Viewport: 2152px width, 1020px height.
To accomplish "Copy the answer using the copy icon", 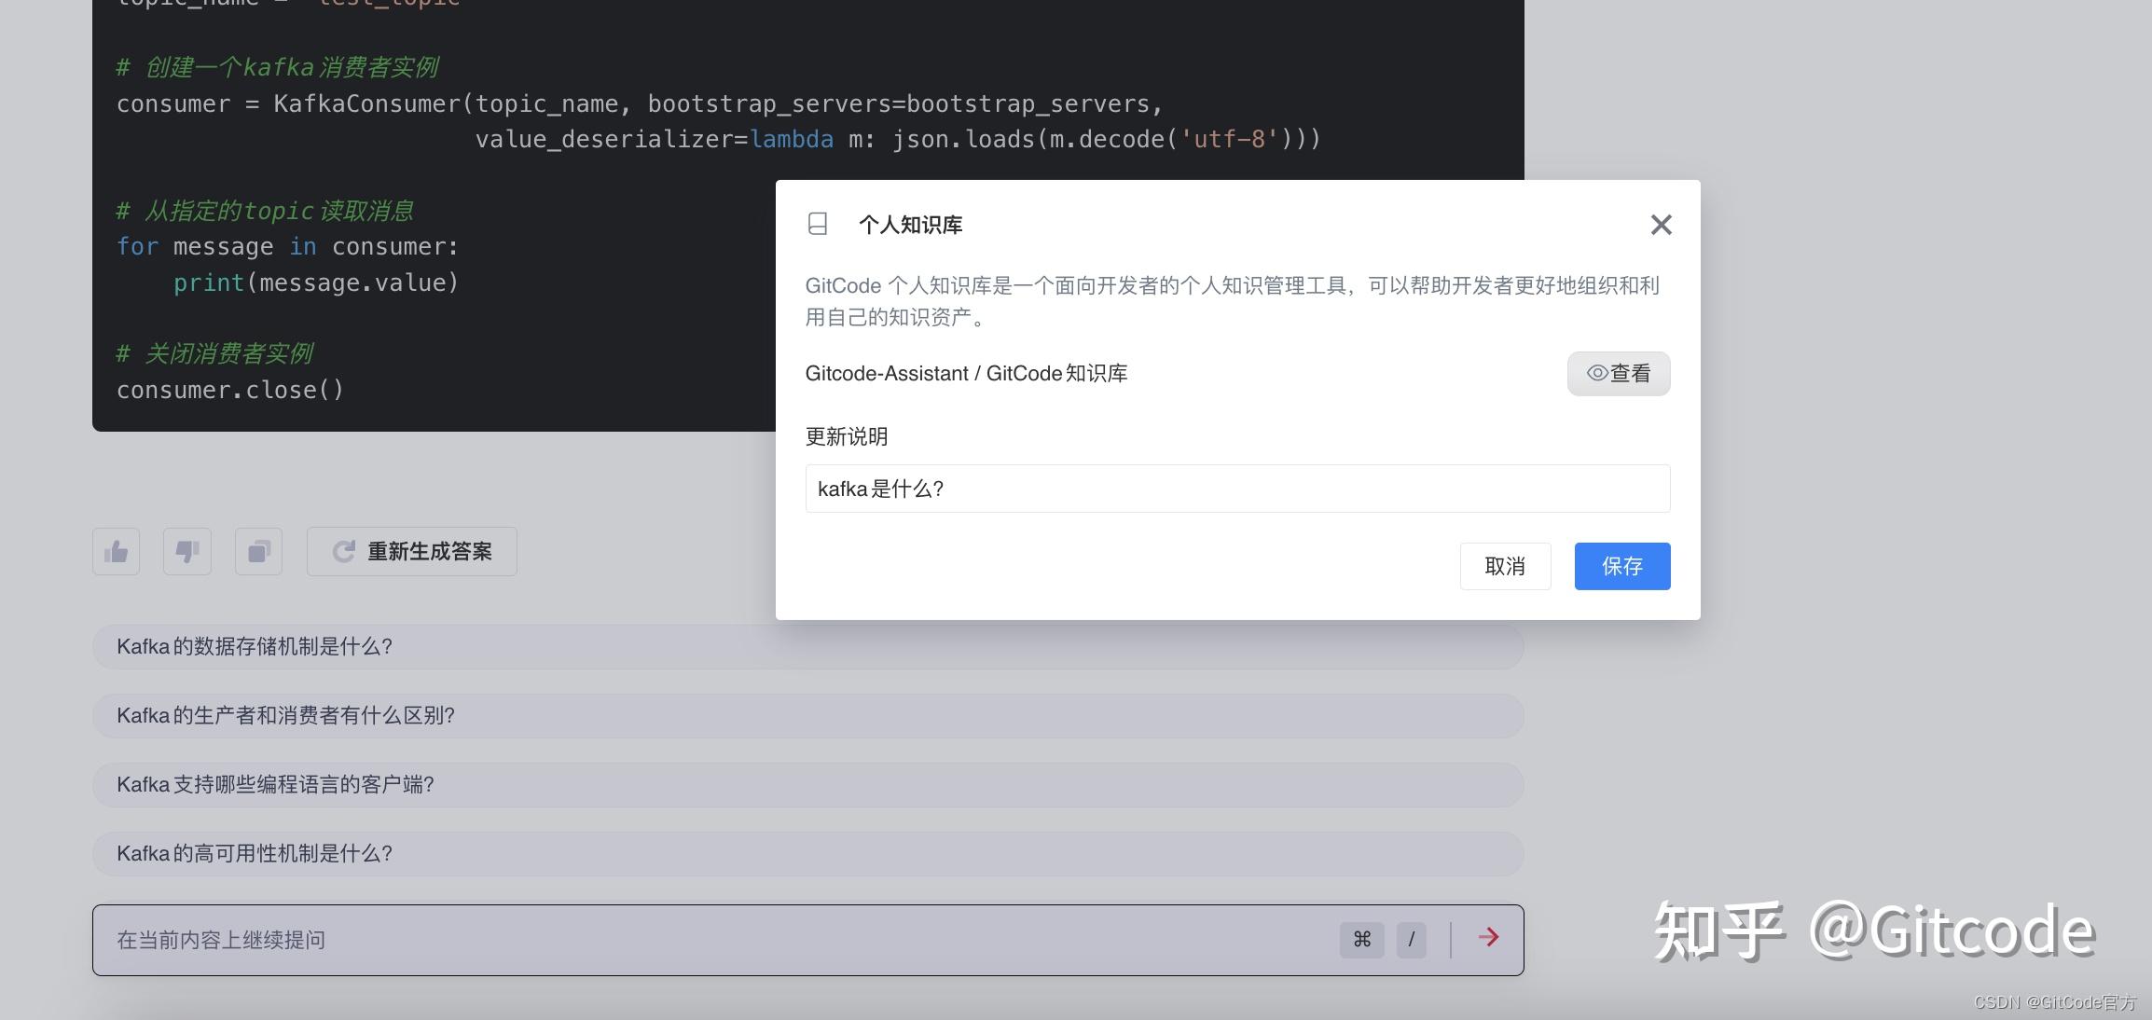I will pyautogui.click(x=257, y=551).
